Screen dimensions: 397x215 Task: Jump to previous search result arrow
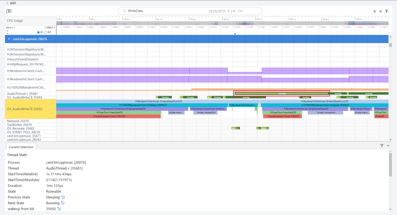pos(228,11)
